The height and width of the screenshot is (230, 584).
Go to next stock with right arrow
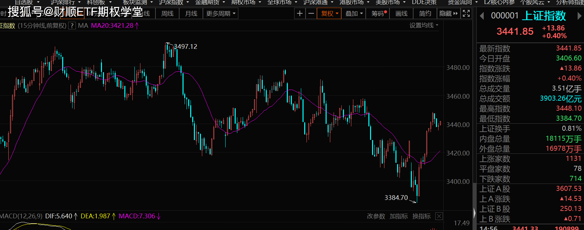tap(579, 16)
